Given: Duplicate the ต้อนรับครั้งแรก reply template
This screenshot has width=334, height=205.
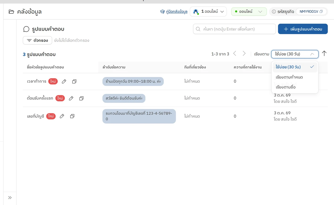Looking at the screenshot, I should 81,98.
